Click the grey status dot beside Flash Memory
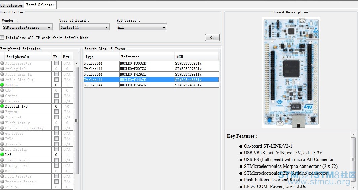The width and height of the screenshot is (358, 190). click(x=2, y=123)
